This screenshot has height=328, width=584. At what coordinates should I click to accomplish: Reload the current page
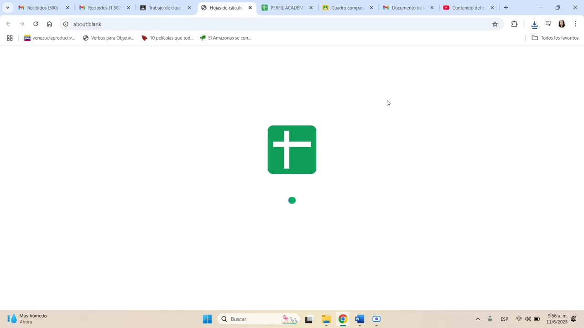36,24
